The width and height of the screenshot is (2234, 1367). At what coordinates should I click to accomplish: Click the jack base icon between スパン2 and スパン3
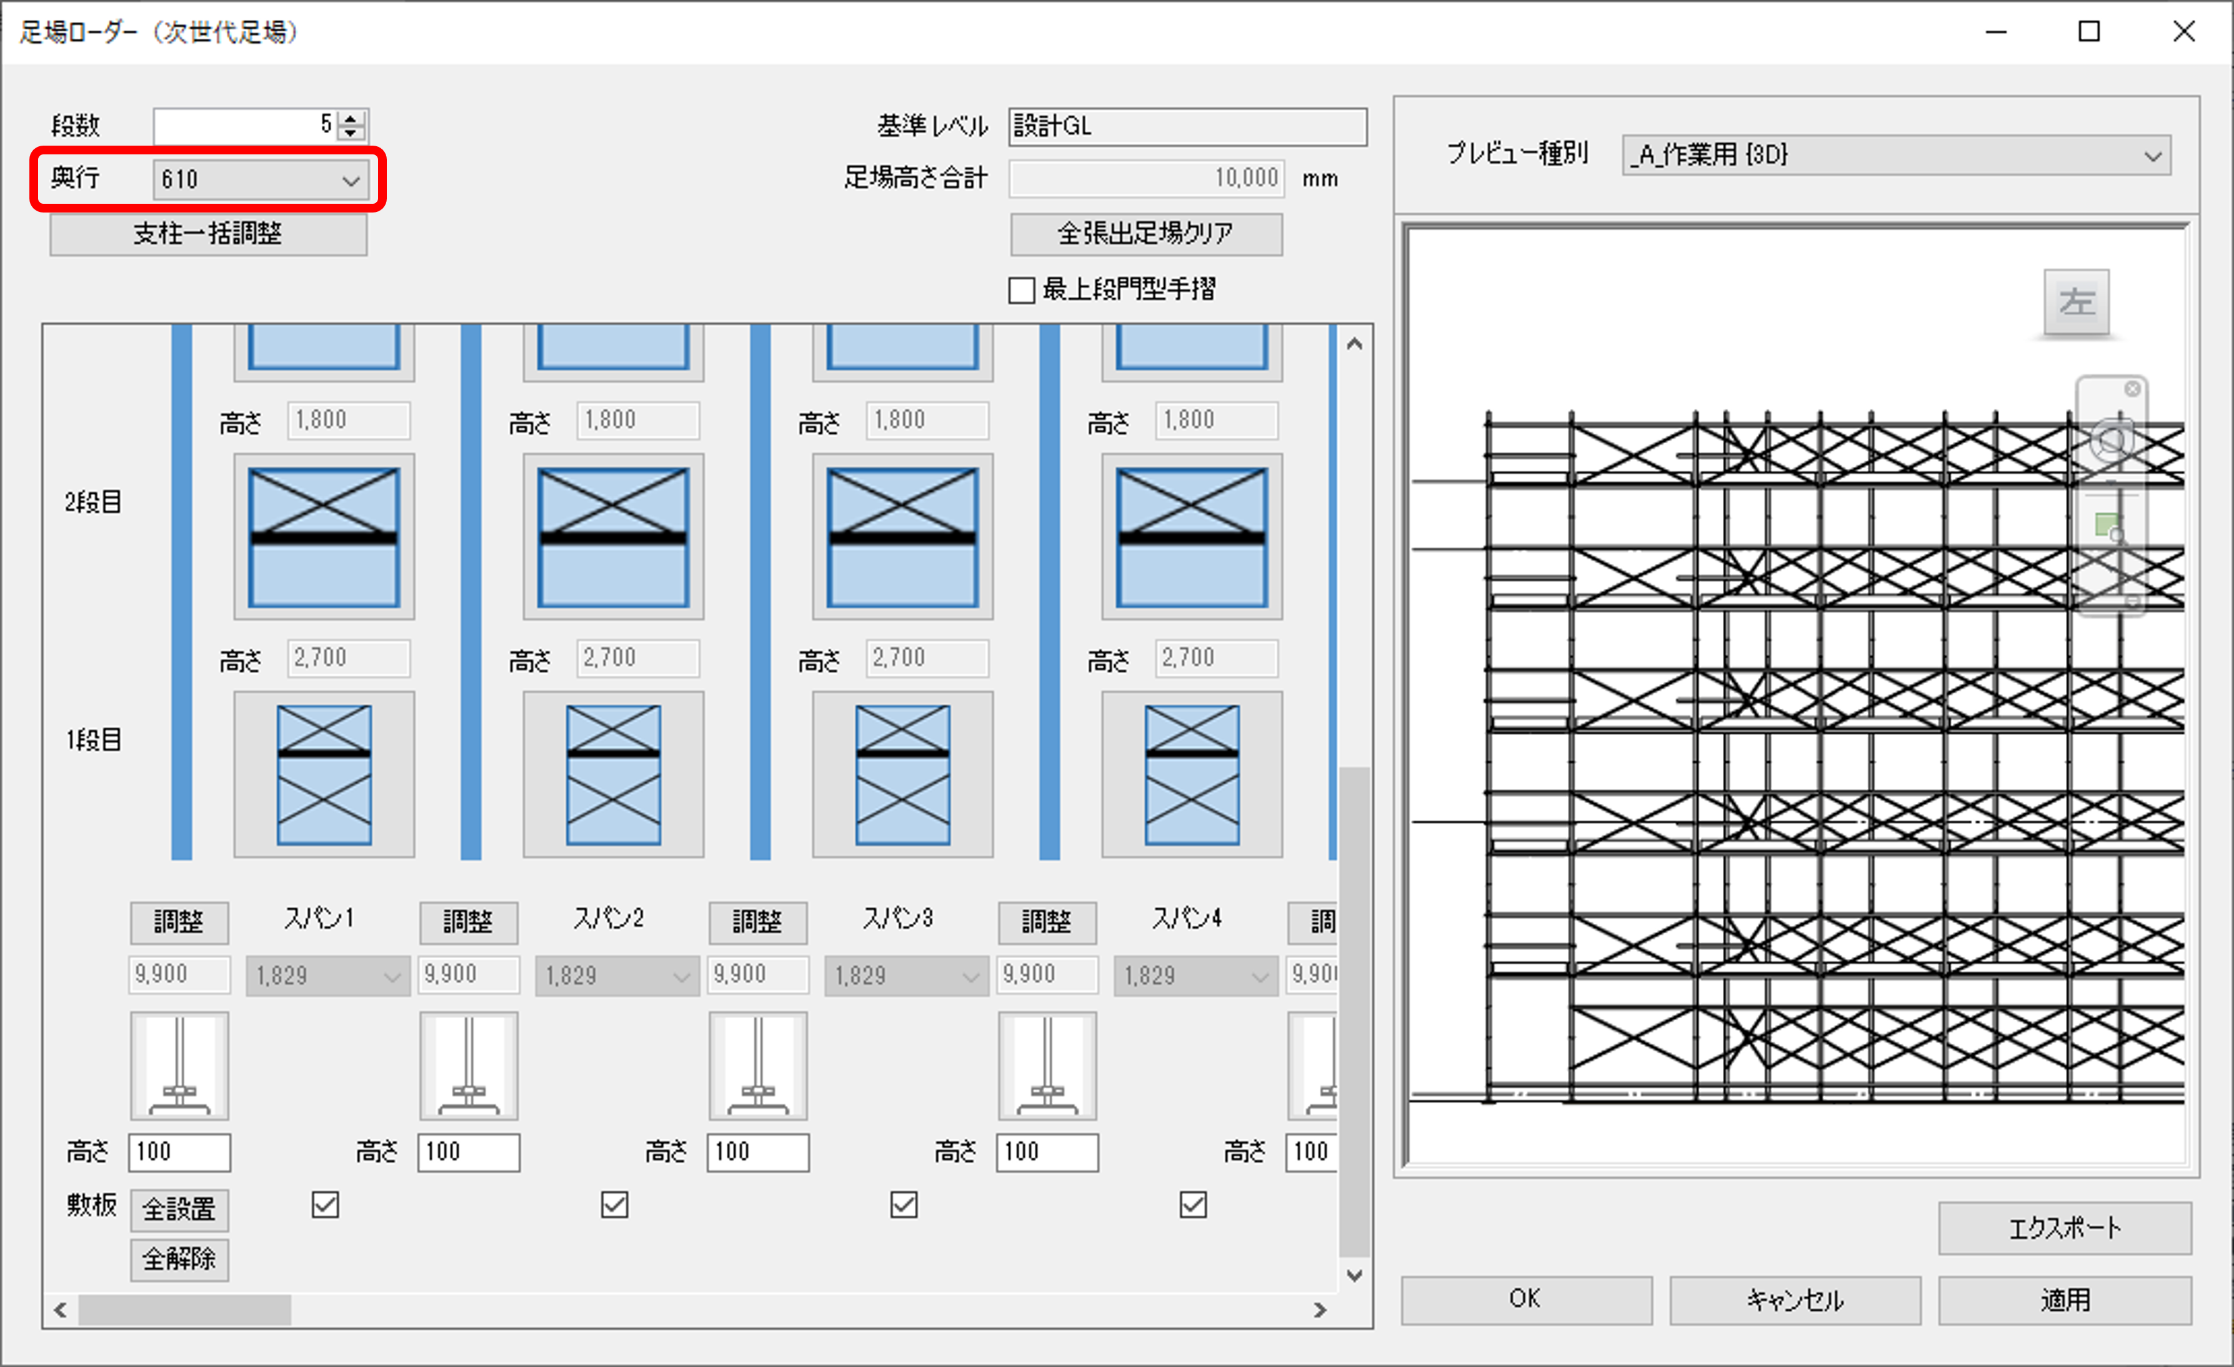coord(758,1066)
